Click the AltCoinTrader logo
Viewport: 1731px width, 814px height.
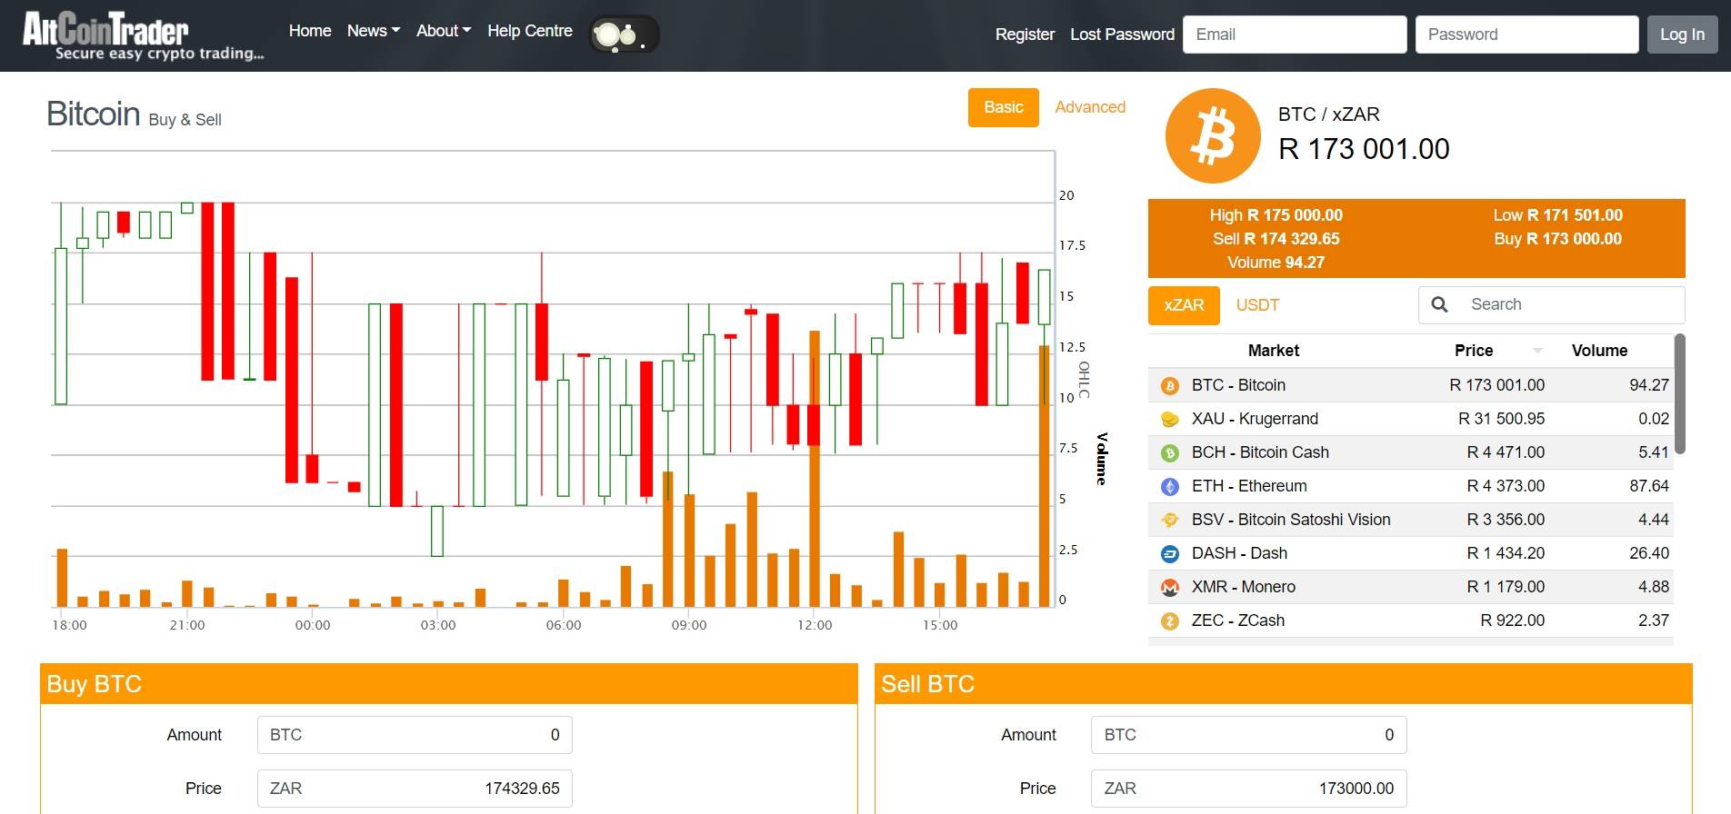click(144, 36)
